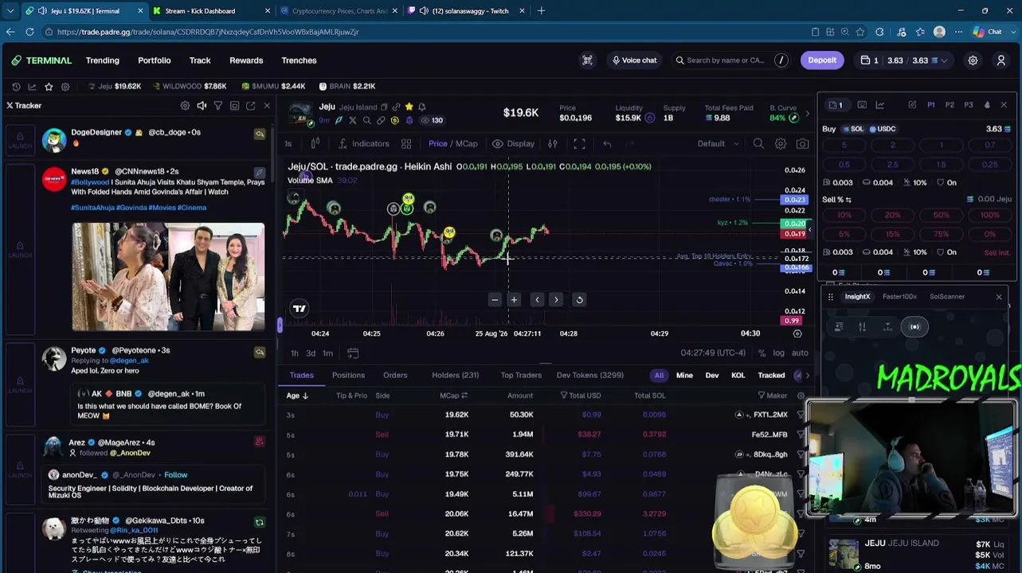Screen dimensions: 1022x573
Task: Open the News18 tweet image thumbnail
Action: 168,276
